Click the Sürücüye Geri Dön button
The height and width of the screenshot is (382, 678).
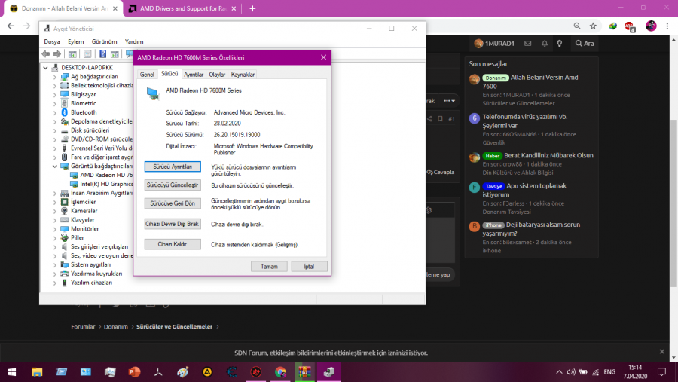173,203
